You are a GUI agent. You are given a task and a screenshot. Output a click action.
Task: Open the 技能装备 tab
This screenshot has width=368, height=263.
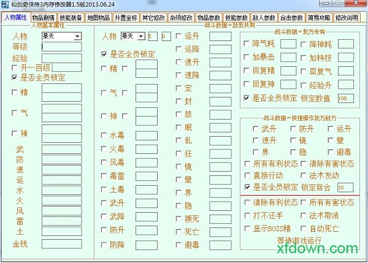pos(71,18)
